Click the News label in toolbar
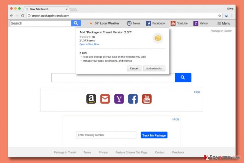Screen dimensions: 244x163 click(x=137, y=23)
